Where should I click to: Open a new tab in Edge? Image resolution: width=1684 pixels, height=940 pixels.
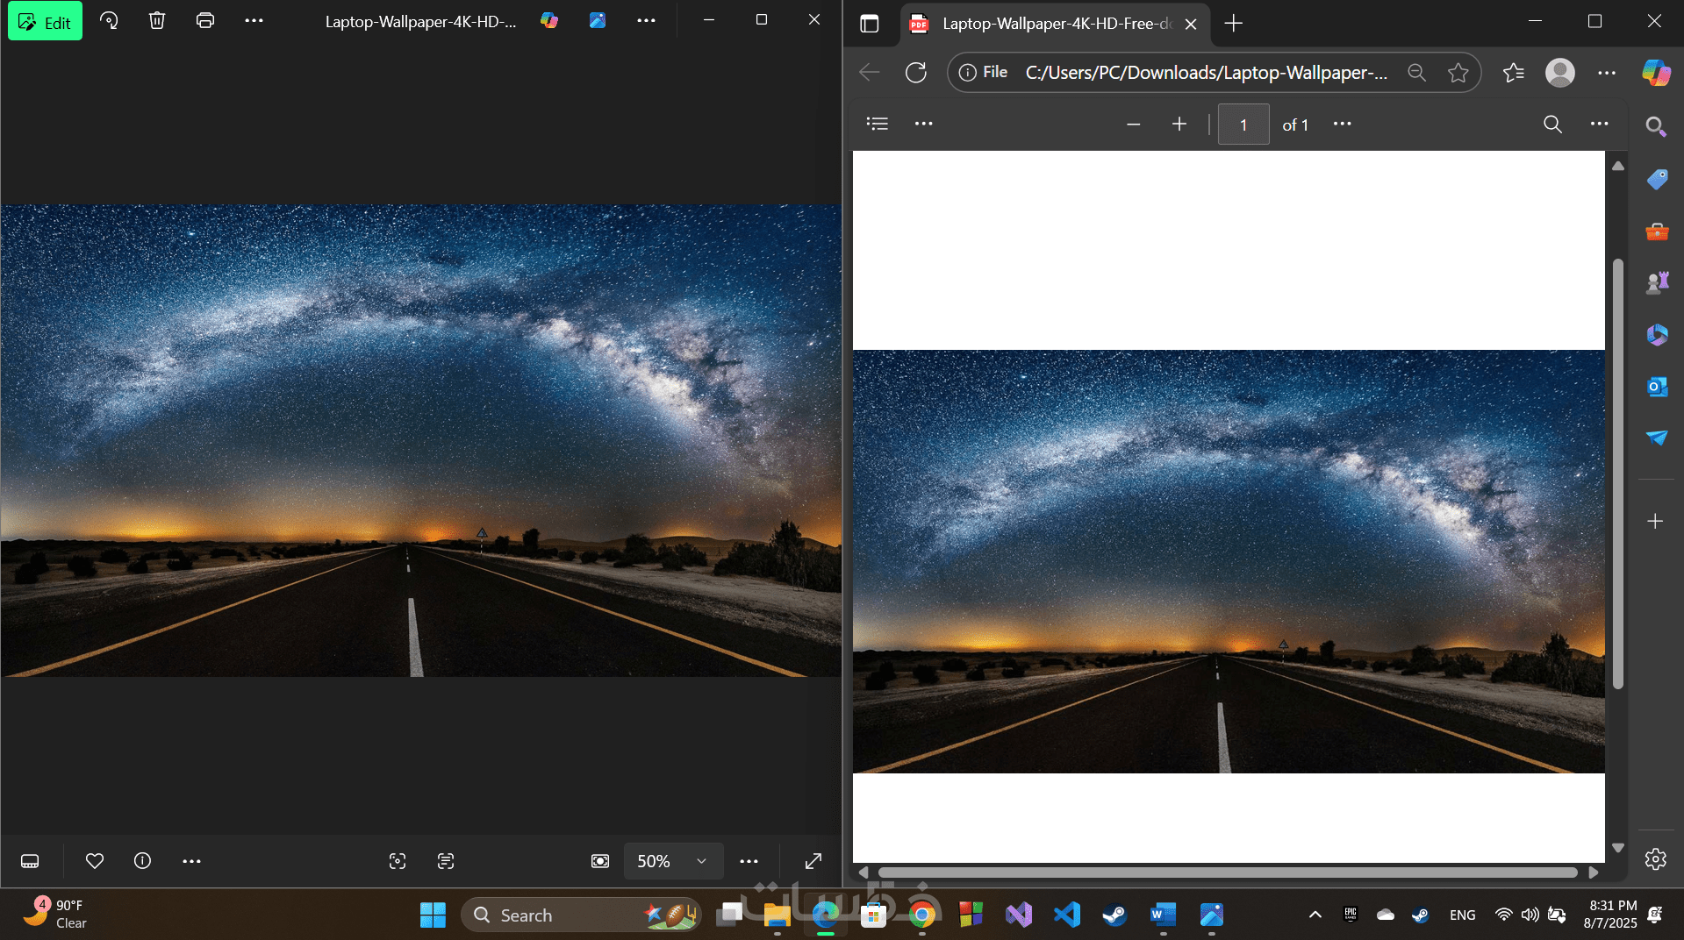pos(1234,24)
